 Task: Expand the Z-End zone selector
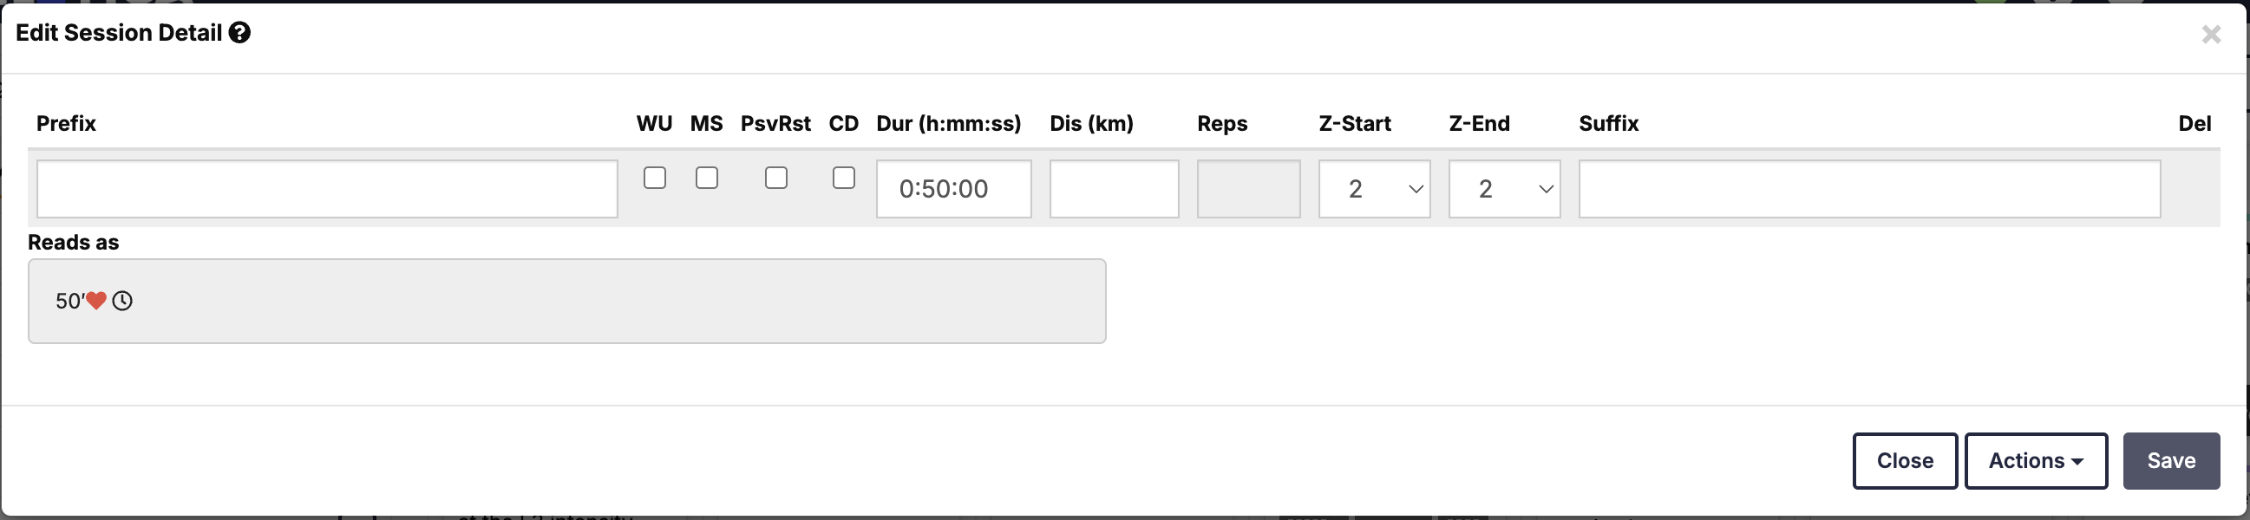[x=1504, y=188]
